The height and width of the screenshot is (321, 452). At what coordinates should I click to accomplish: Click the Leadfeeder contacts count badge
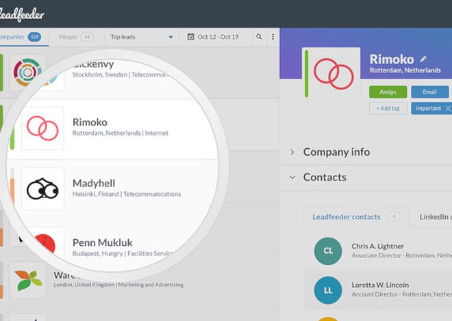tap(394, 216)
